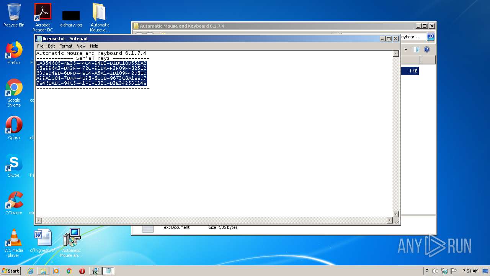Open Skype desktop shortcut
The width and height of the screenshot is (490, 276).
(14, 166)
